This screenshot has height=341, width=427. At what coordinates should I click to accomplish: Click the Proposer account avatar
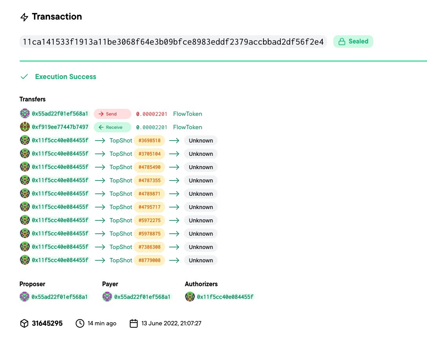(25, 296)
